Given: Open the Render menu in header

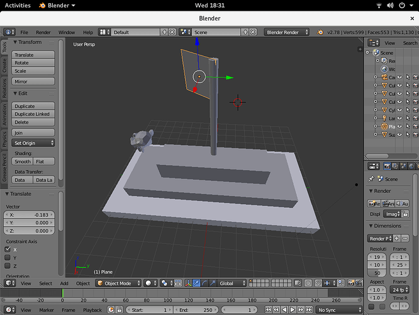Looking at the screenshot, I should click(x=43, y=32).
